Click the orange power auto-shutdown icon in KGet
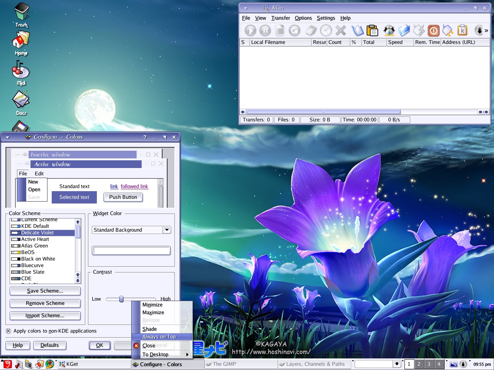The height and width of the screenshot is (370, 494). click(x=433, y=30)
